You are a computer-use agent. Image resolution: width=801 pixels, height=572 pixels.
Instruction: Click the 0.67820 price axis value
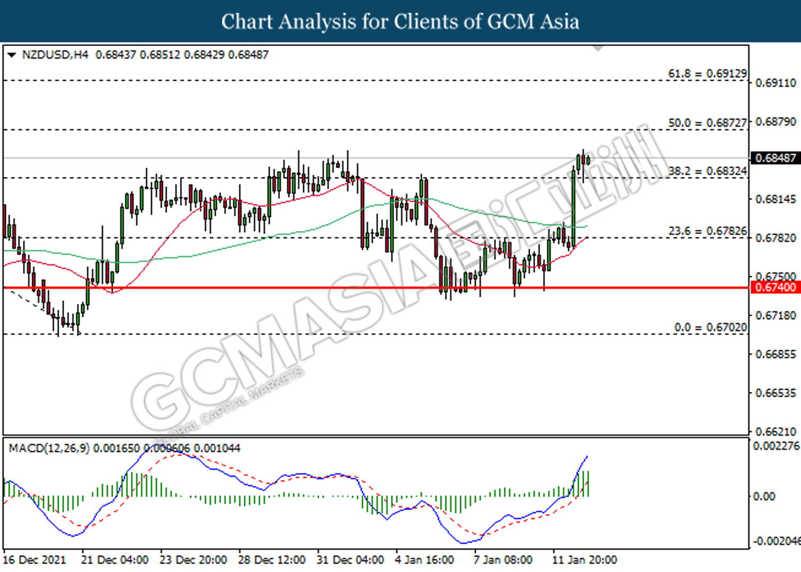(x=776, y=238)
